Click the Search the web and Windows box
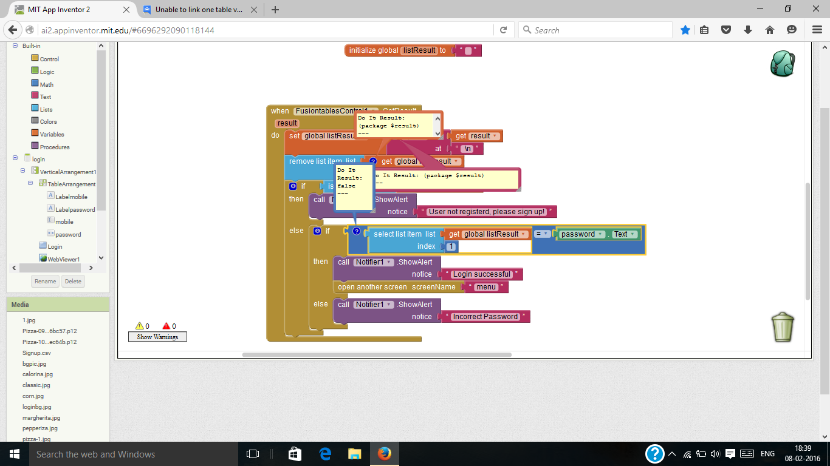 click(134, 454)
